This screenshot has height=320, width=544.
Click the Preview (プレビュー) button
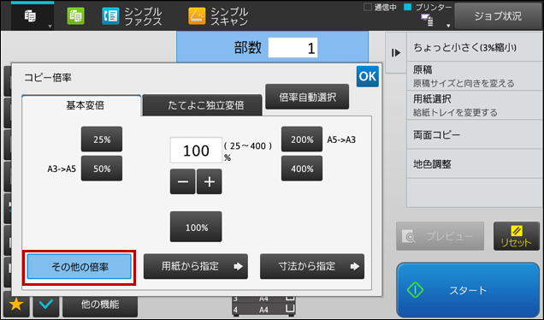coord(440,236)
